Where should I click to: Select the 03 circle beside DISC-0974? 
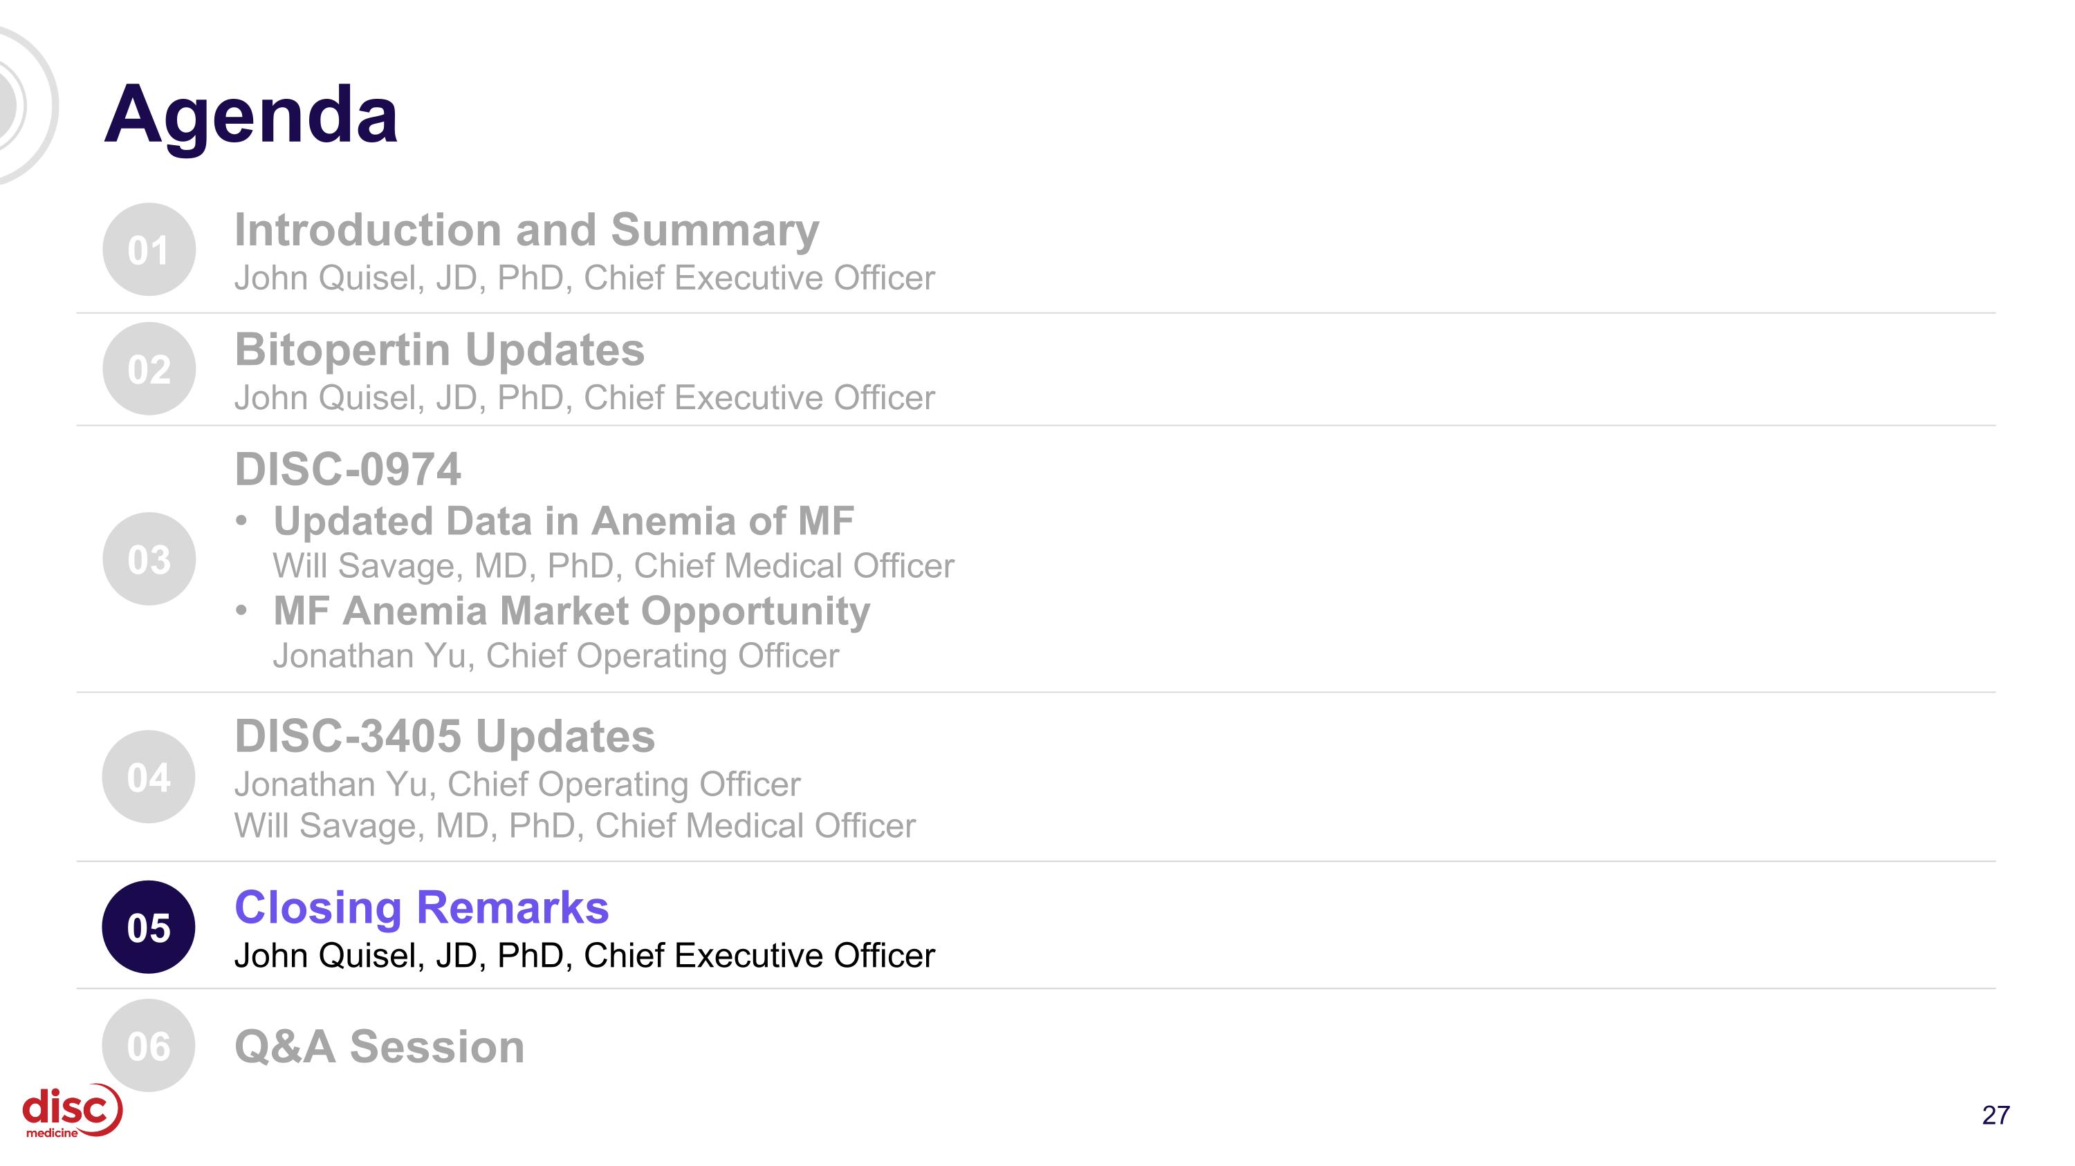click(x=149, y=558)
